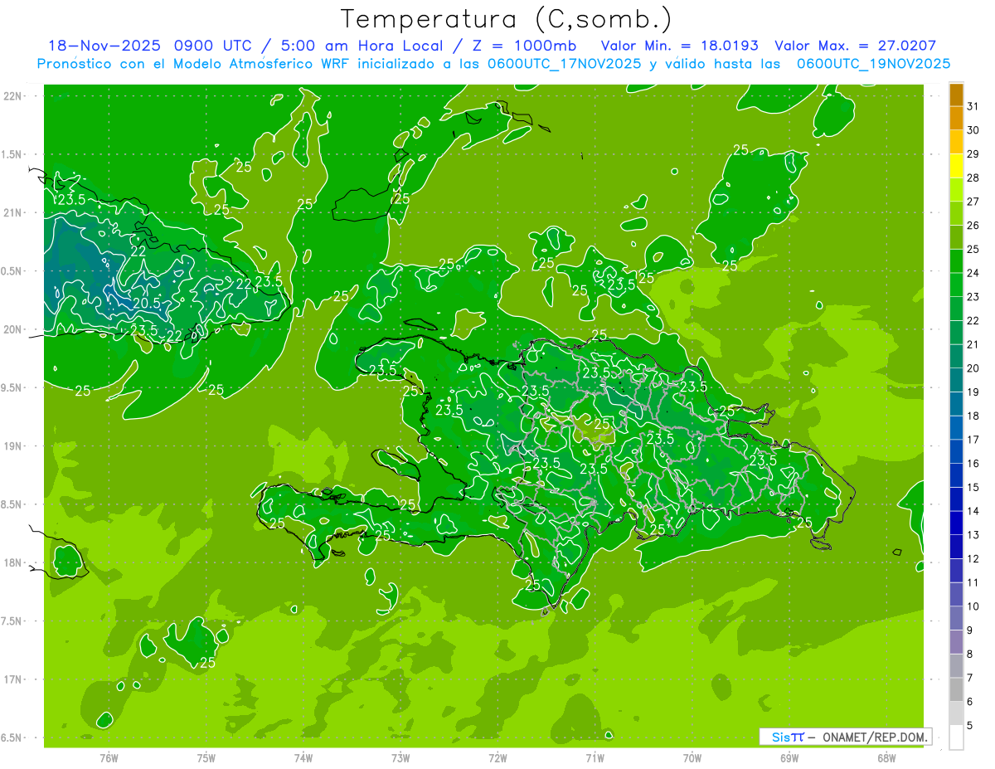Click the "74W" longitude axis label
Screen dimensions: 995x769
[303, 758]
